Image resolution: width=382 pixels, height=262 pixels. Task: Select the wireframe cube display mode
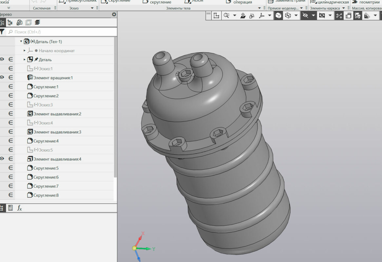[x=288, y=15]
